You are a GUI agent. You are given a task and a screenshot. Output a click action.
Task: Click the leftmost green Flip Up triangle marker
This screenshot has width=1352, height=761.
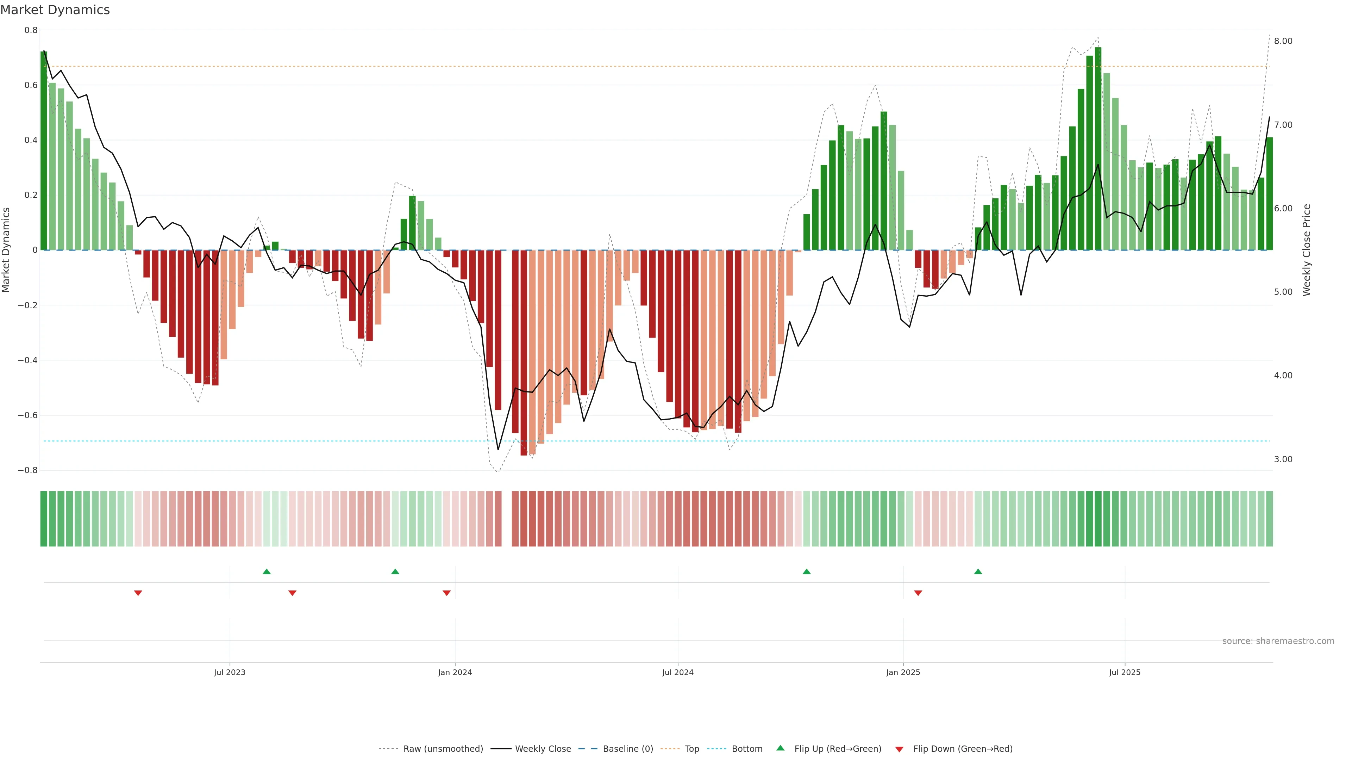pos(267,571)
